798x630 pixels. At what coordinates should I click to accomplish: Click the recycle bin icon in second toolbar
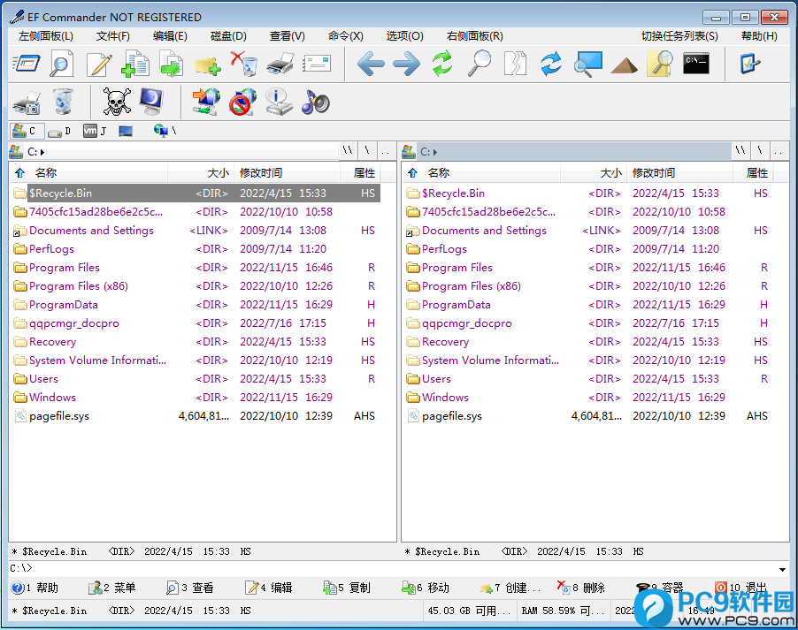tap(63, 102)
